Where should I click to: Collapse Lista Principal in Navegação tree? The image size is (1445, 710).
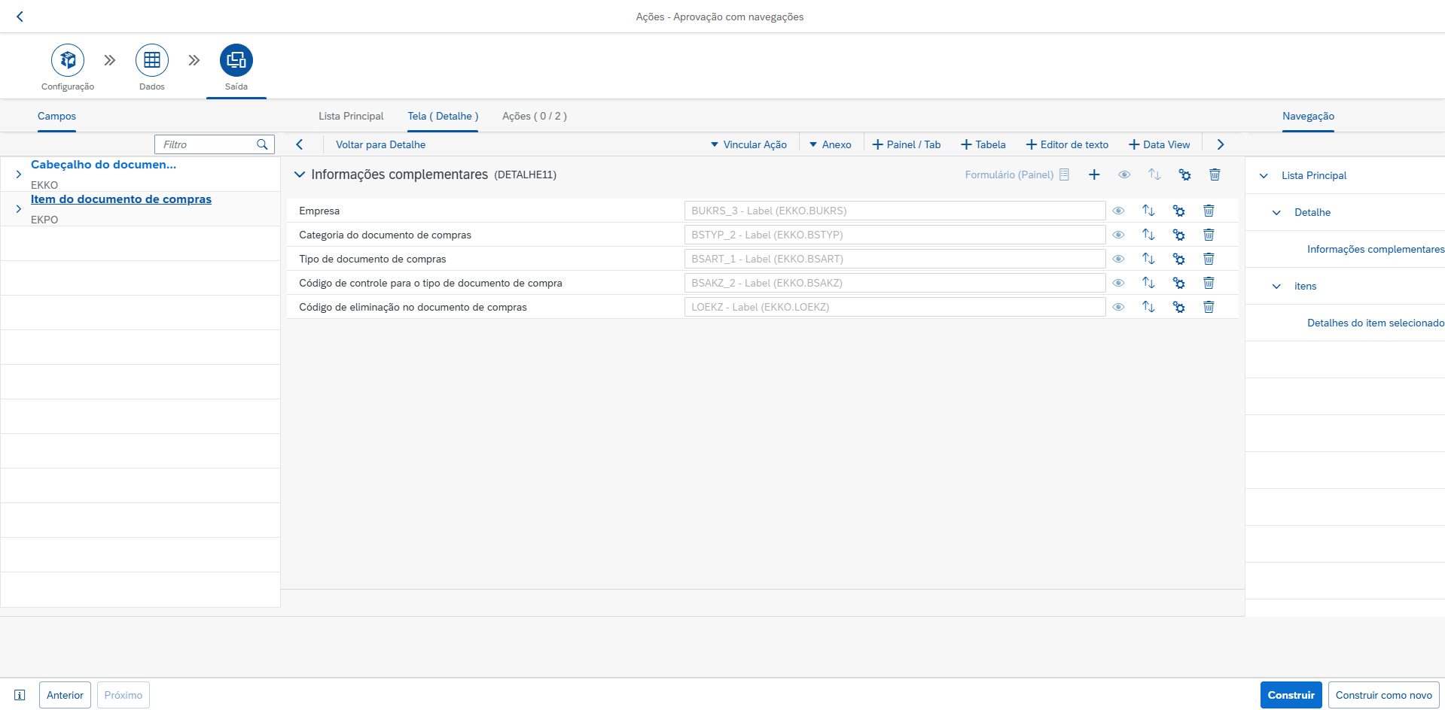pyautogui.click(x=1264, y=175)
